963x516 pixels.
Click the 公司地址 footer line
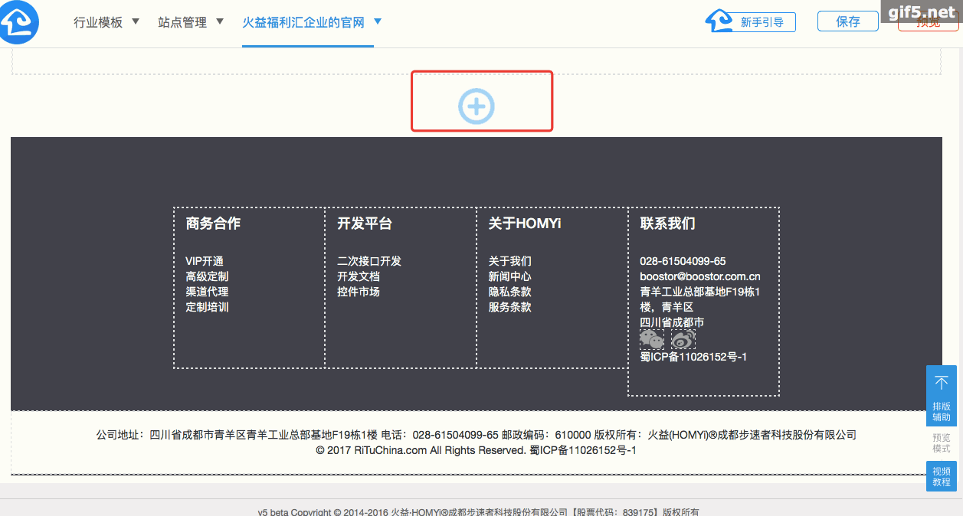point(476,435)
